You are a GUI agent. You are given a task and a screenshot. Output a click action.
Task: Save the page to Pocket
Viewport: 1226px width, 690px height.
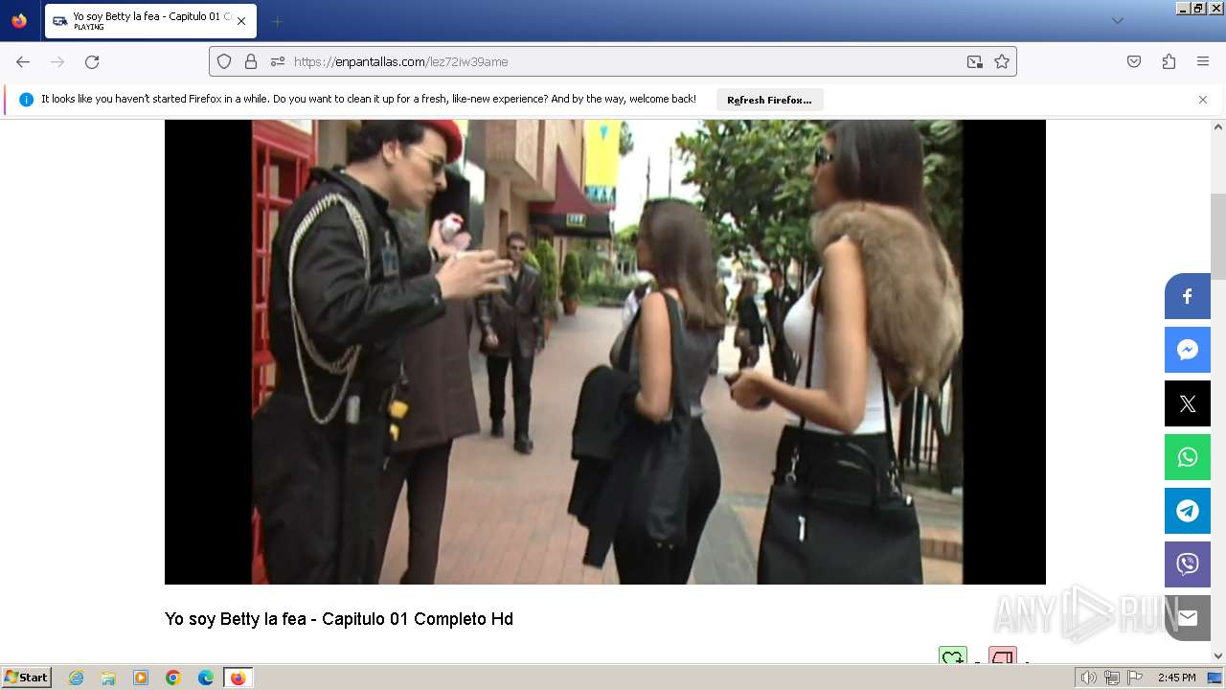tap(1134, 61)
